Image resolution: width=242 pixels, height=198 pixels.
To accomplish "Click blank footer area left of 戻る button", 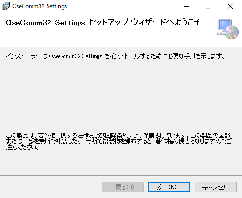I will coord(51,187).
